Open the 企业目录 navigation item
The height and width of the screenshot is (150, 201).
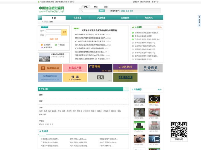125,17
